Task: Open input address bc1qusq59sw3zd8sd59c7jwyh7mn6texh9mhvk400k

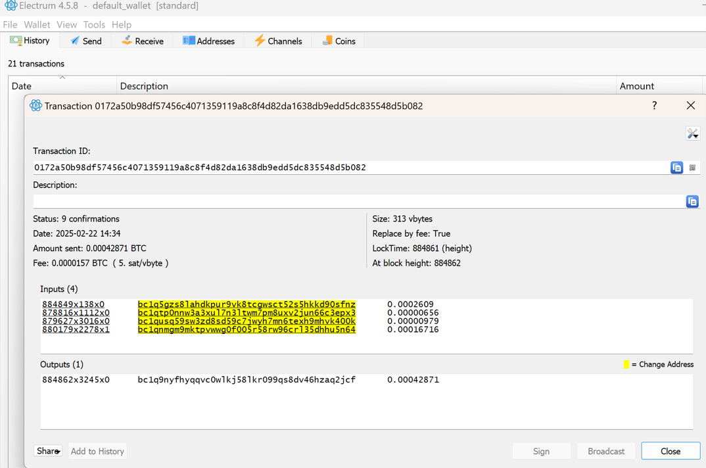Action: [x=247, y=321]
